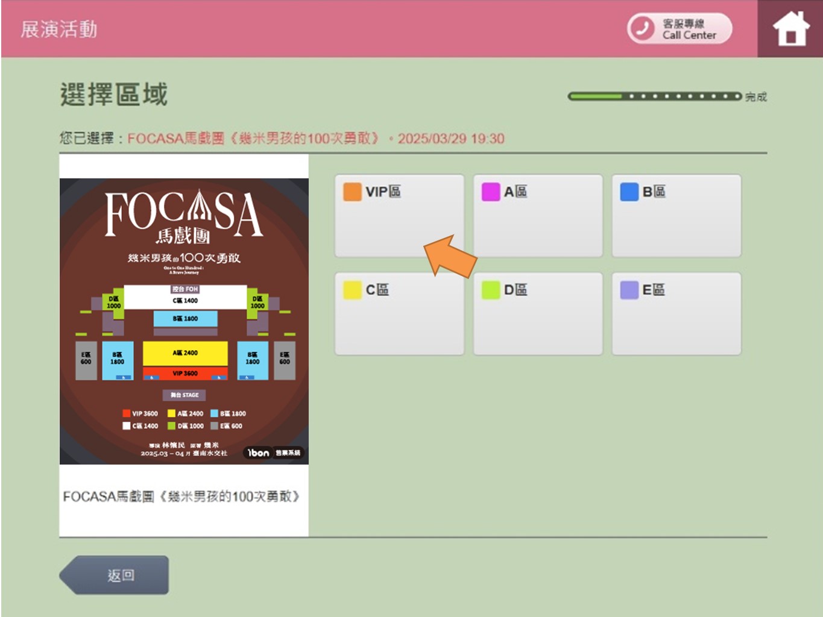
Task: Go back with the 返回 button
Action: (x=115, y=575)
